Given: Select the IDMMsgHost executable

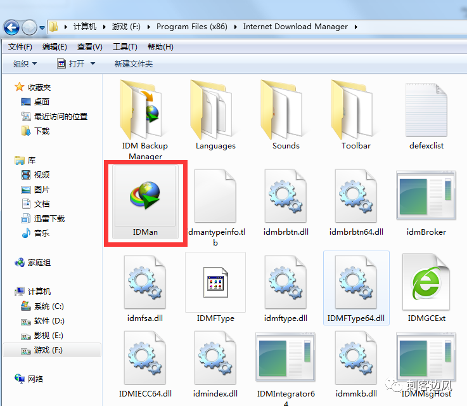Looking at the screenshot, I should tap(426, 364).
